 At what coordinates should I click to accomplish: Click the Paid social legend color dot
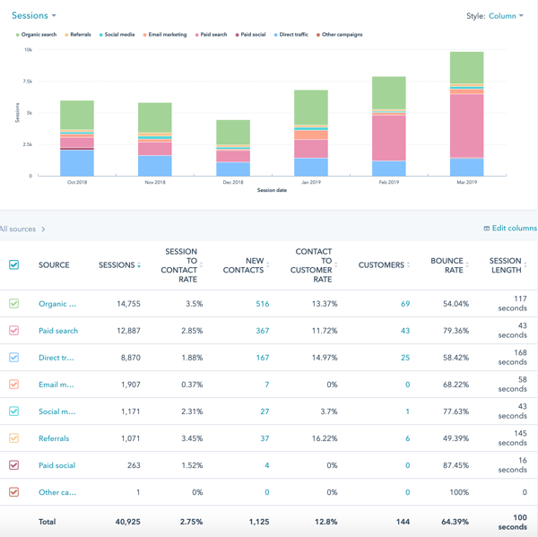tap(238, 35)
